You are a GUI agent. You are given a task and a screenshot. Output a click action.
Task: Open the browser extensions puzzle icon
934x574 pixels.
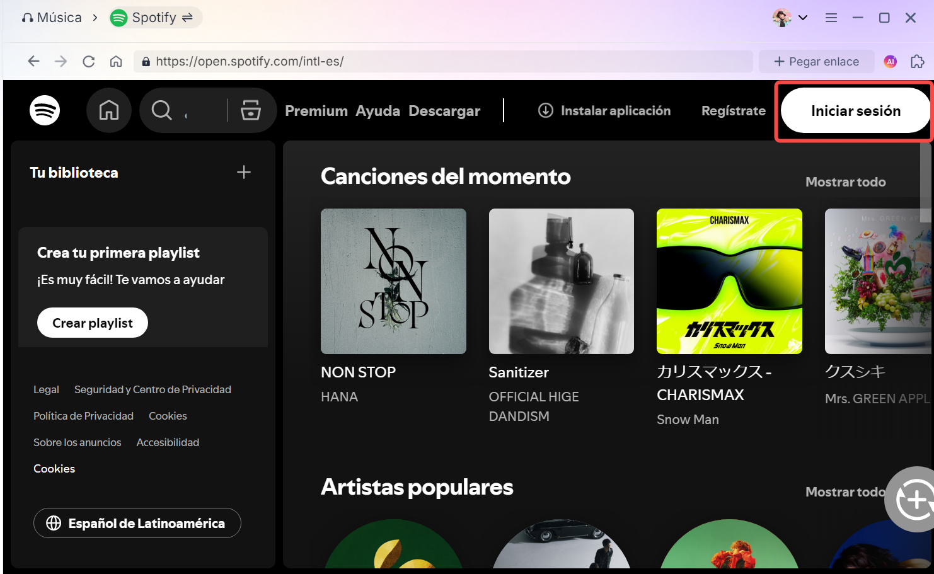tap(917, 61)
